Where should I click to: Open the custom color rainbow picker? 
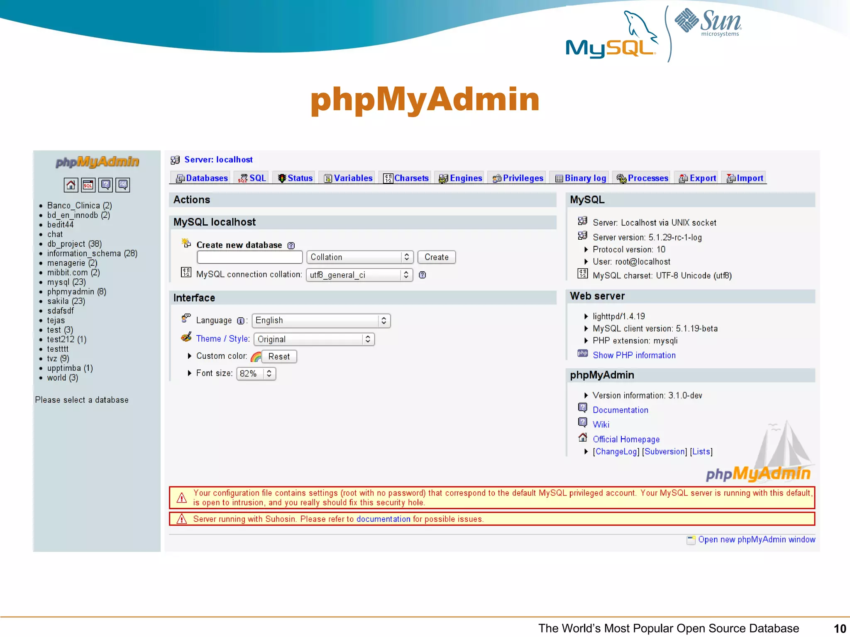256,357
